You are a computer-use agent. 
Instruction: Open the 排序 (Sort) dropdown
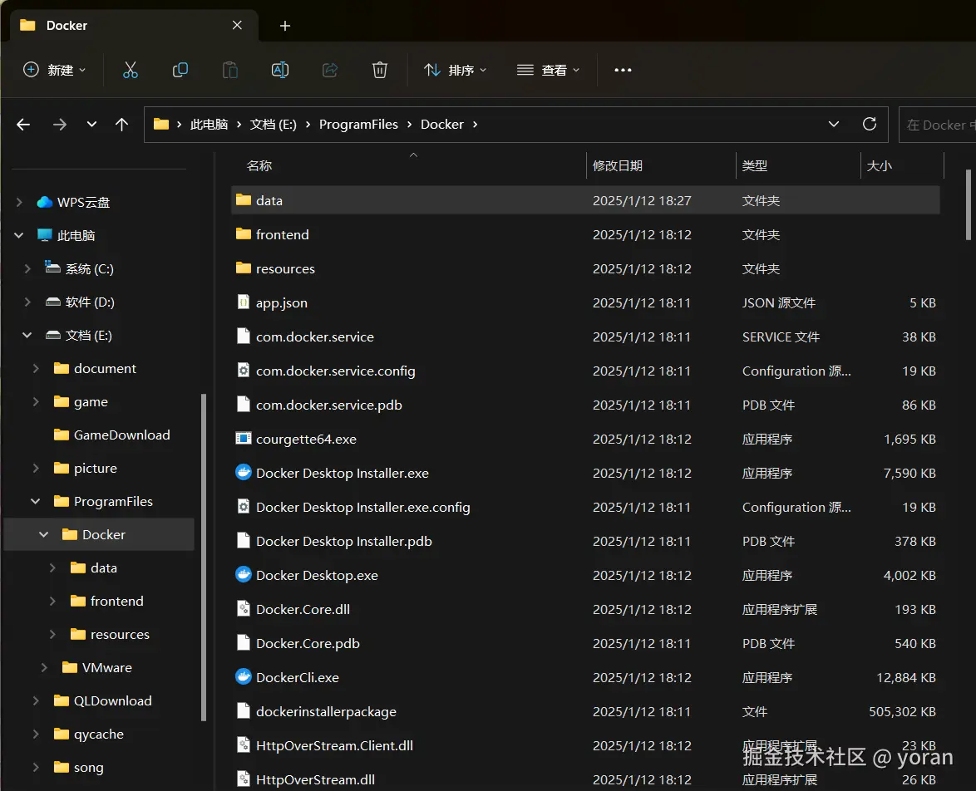(x=455, y=71)
